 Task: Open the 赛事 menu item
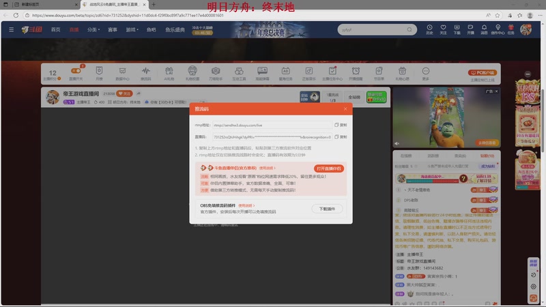(113, 29)
